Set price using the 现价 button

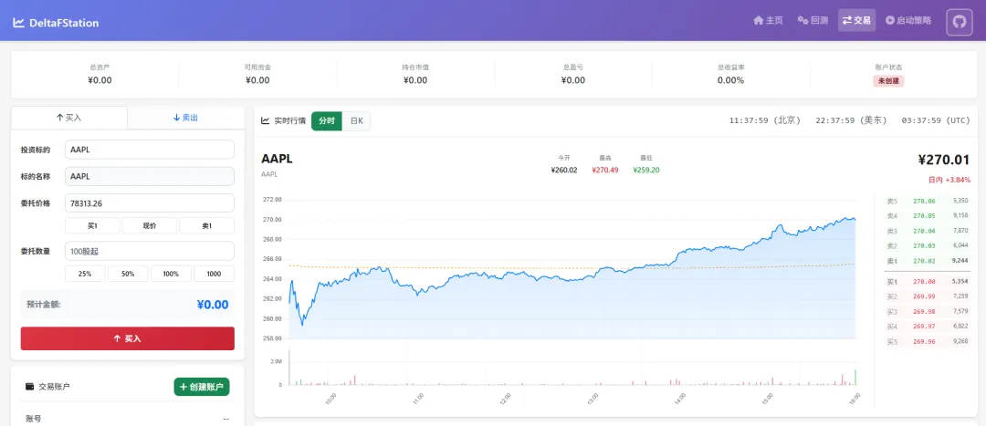click(x=150, y=225)
